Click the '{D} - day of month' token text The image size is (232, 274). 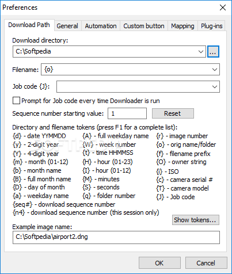[x=39, y=187]
